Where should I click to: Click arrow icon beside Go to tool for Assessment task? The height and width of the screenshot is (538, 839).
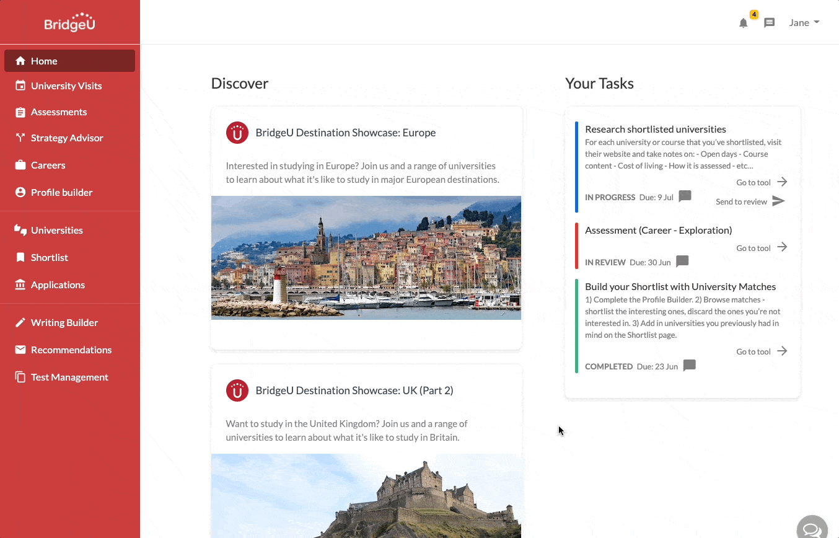782,247
